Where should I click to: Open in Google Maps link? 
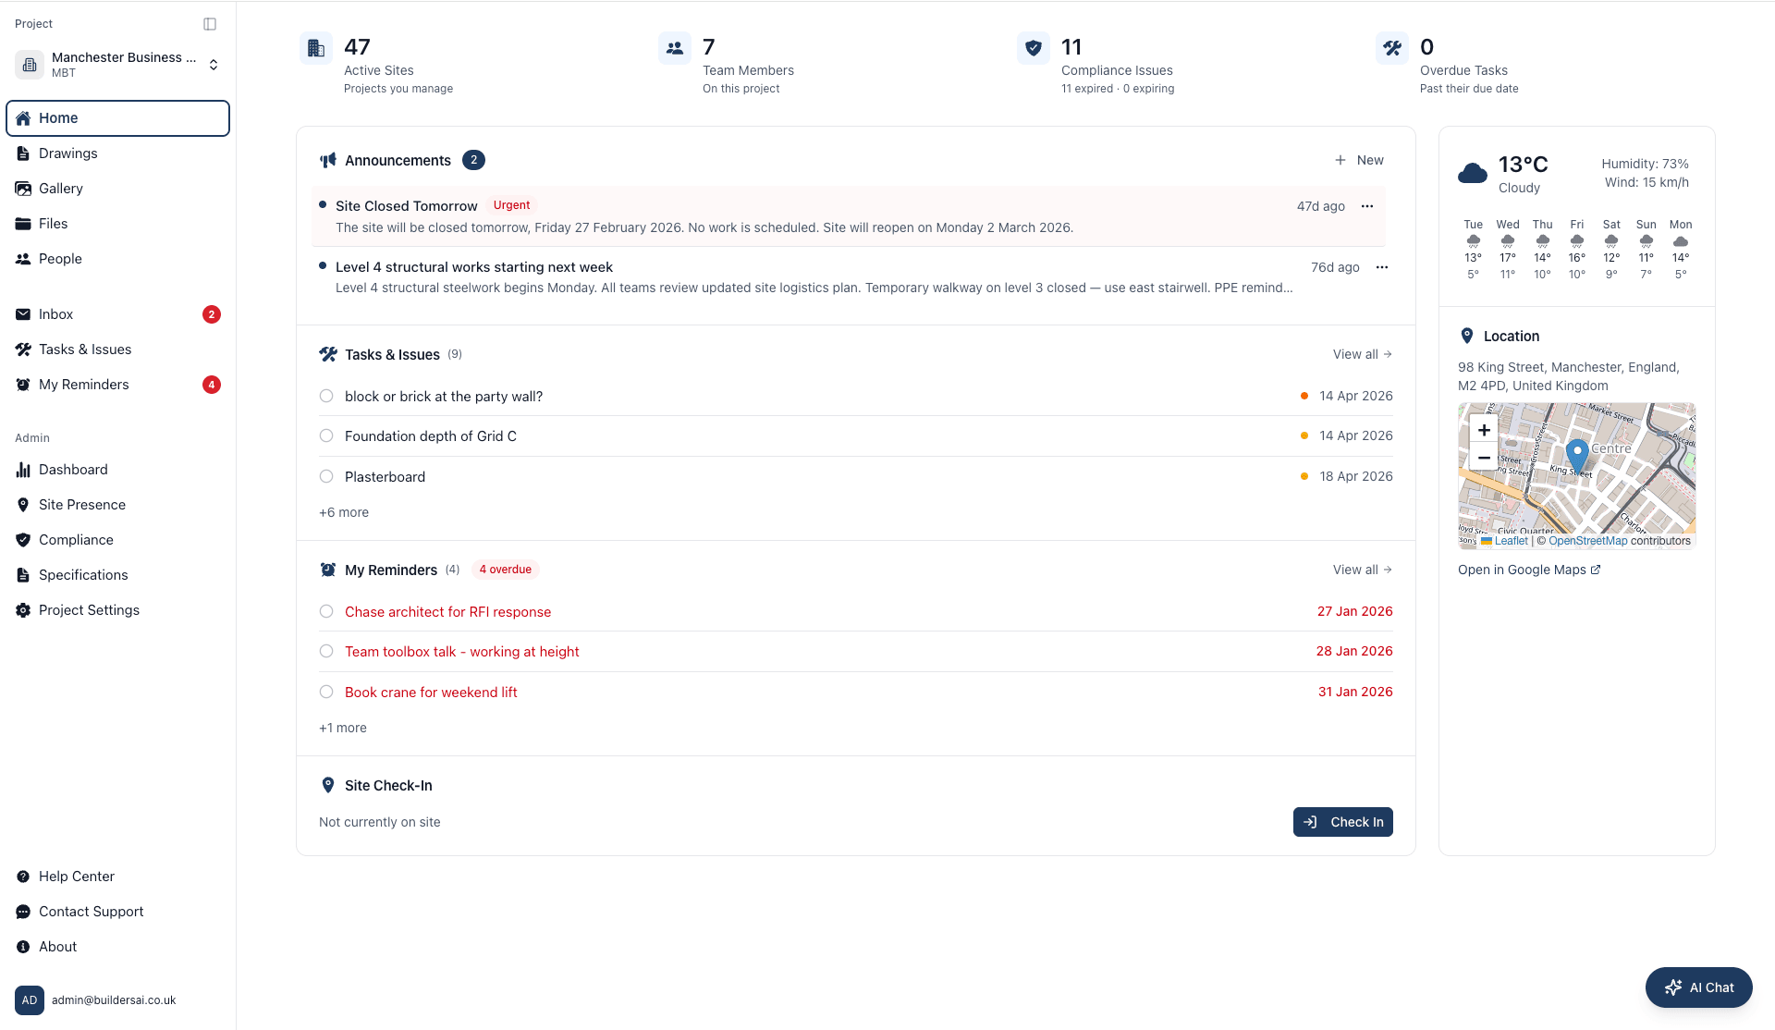click(x=1528, y=570)
